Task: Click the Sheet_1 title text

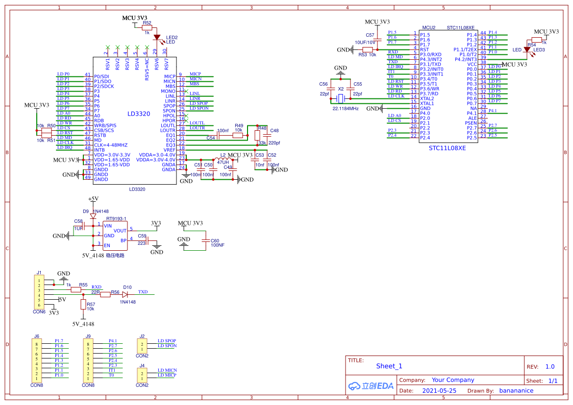Action: pyautogui.click(x=389, y=366)
